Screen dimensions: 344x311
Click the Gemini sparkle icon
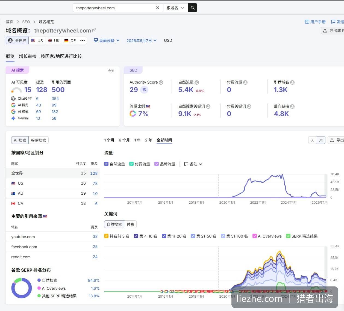[x=13, y=118]
